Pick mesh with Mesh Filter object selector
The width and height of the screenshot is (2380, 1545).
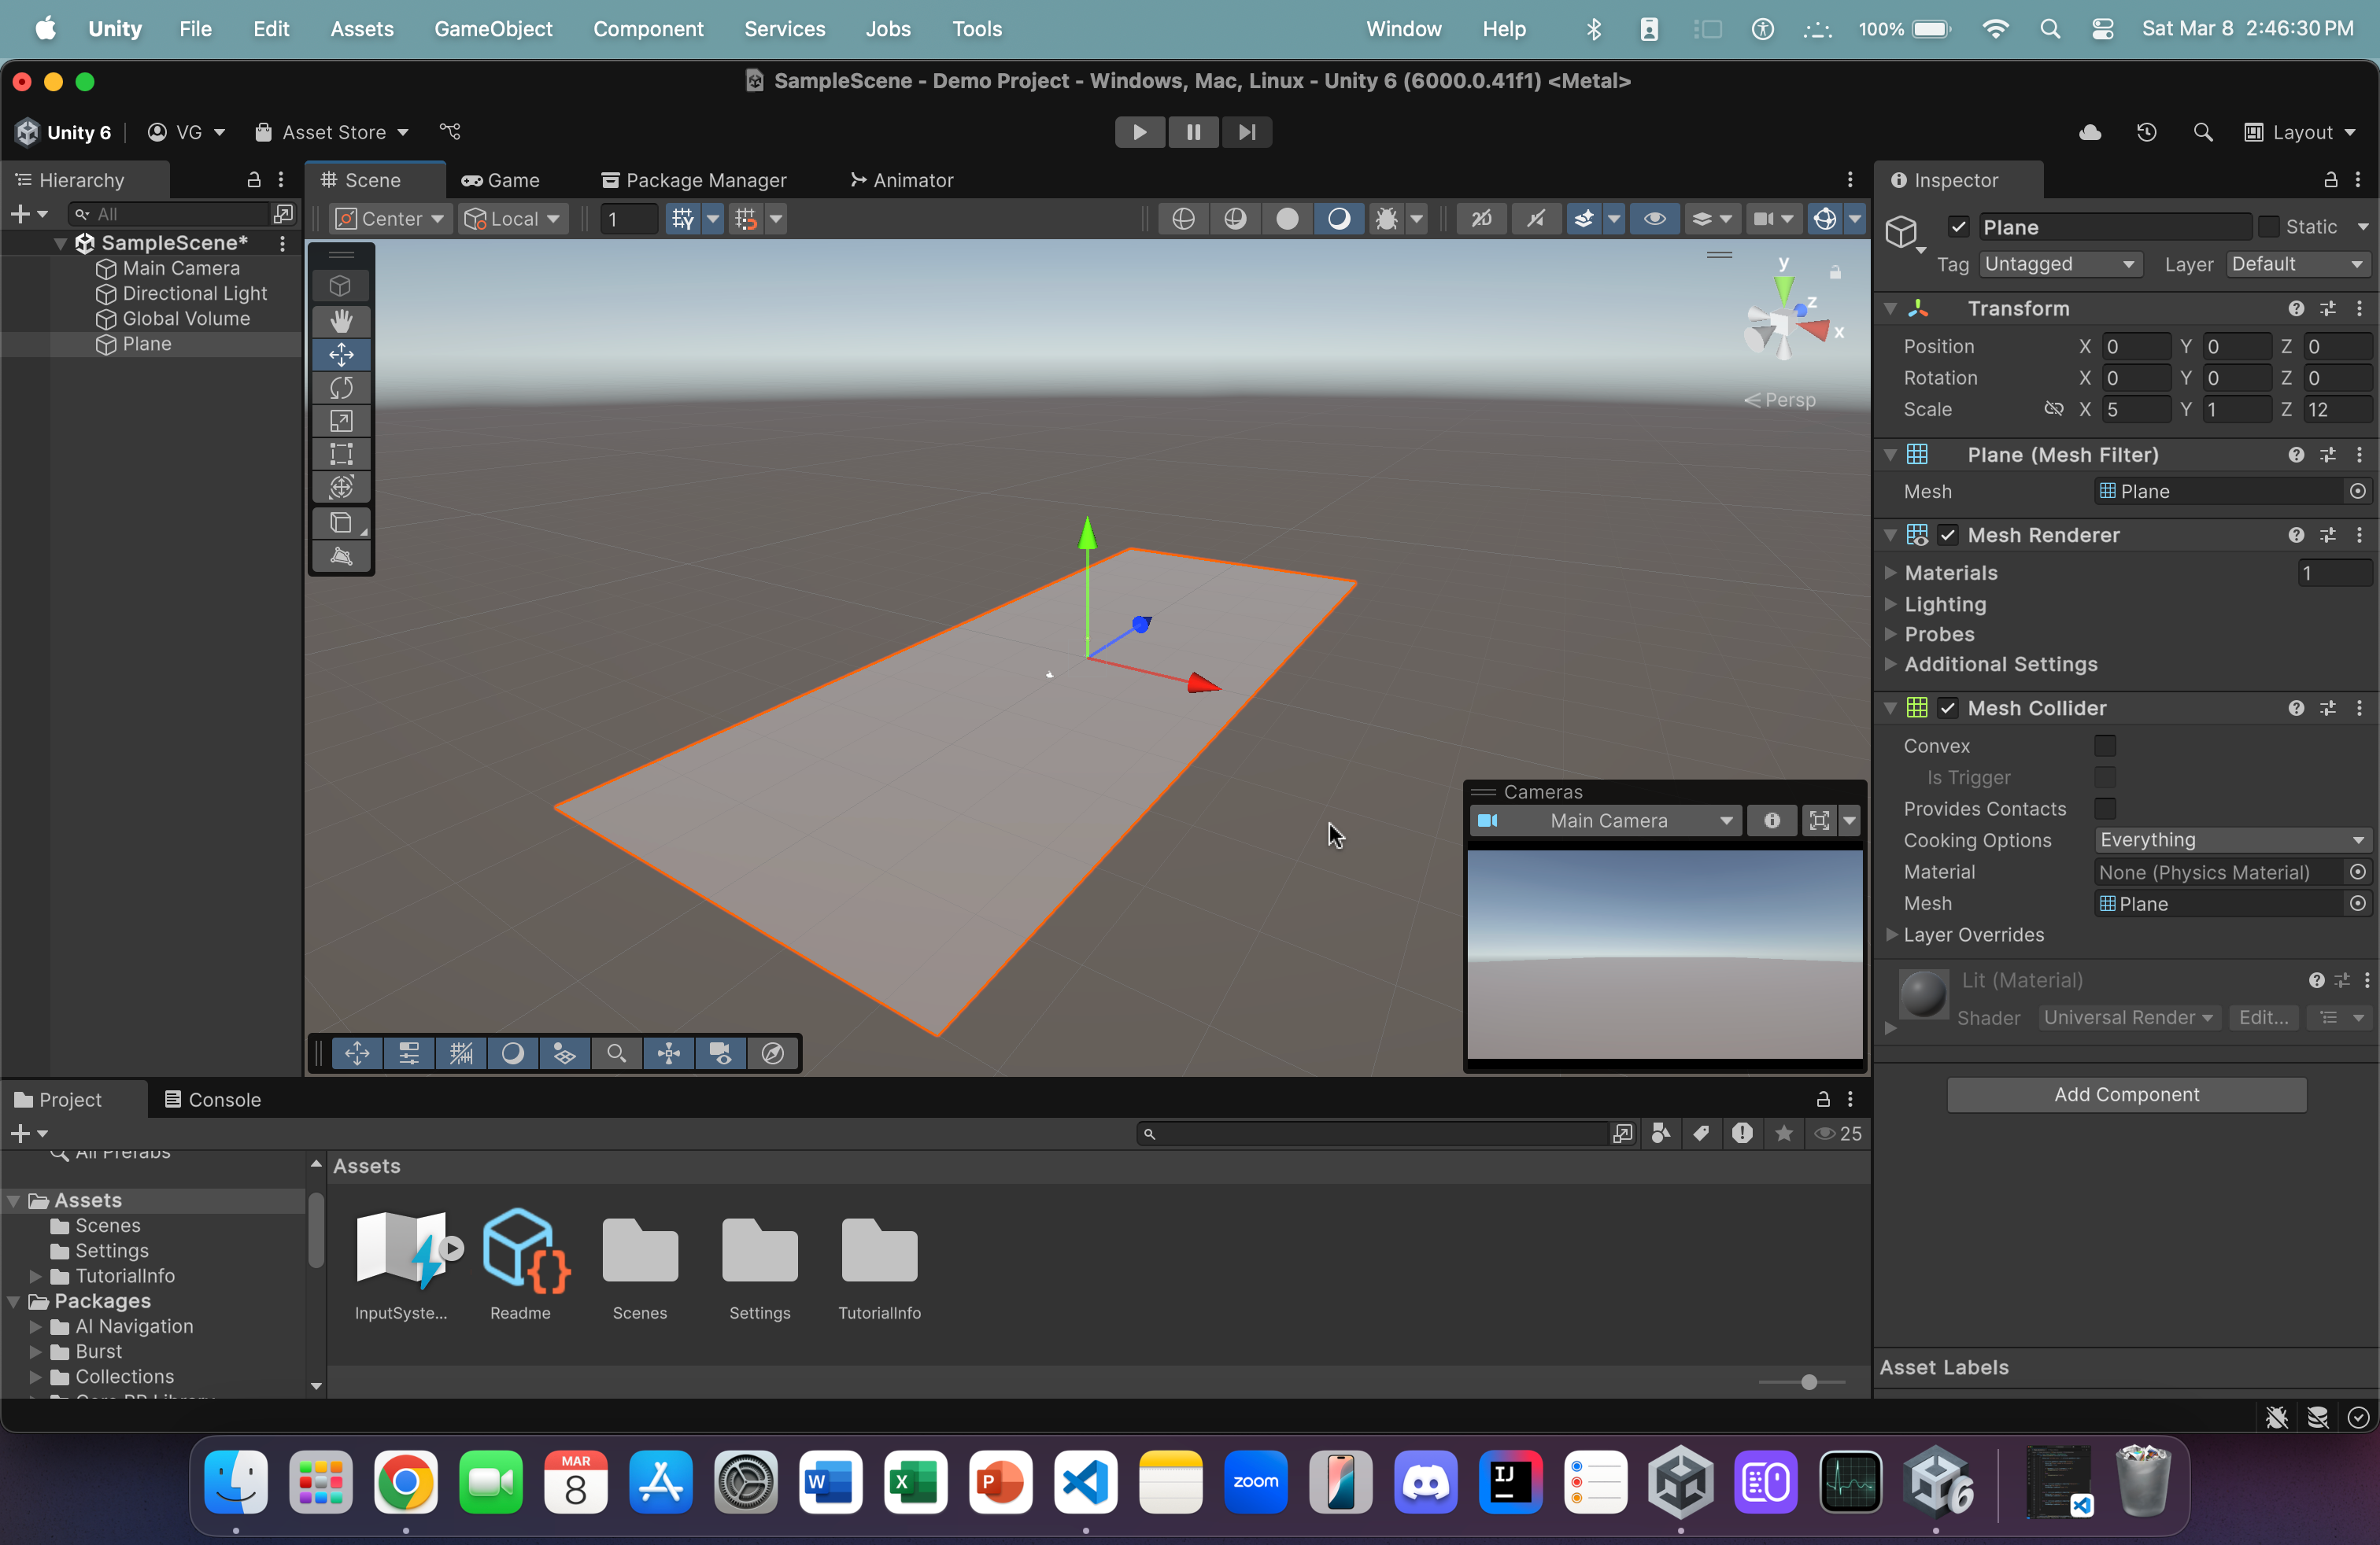[2358, 492]
